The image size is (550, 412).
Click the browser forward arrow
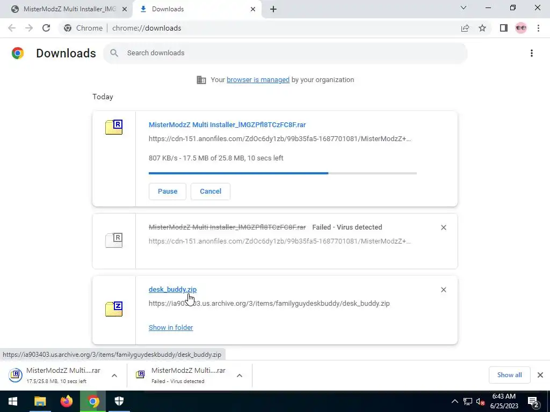[29, 28]
